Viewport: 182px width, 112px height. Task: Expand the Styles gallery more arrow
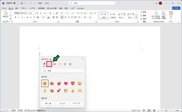pos(136,18)
